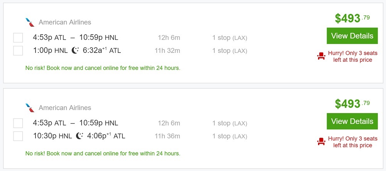Click the 11h 36m flight duration

[x=168, y=136]
